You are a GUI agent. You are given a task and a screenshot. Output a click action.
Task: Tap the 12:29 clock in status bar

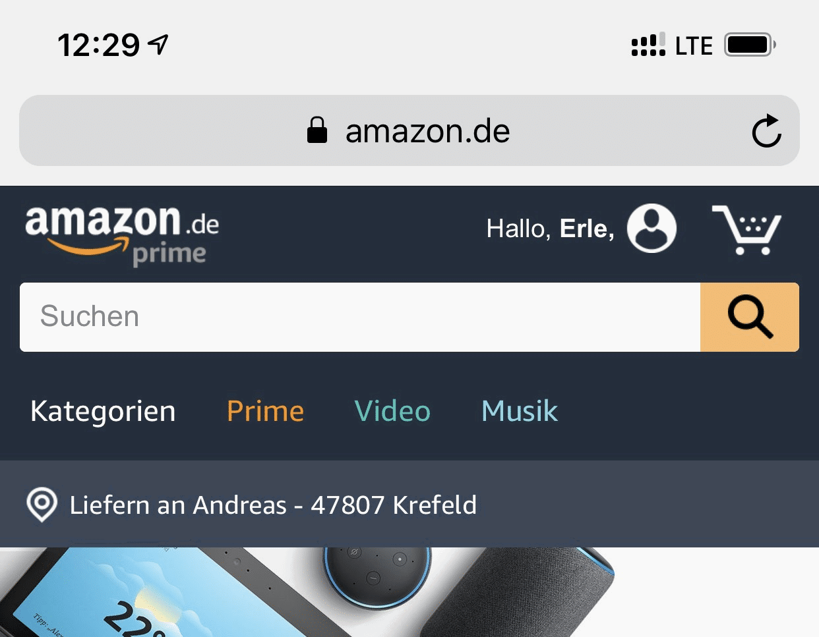(x=98, y=45)
